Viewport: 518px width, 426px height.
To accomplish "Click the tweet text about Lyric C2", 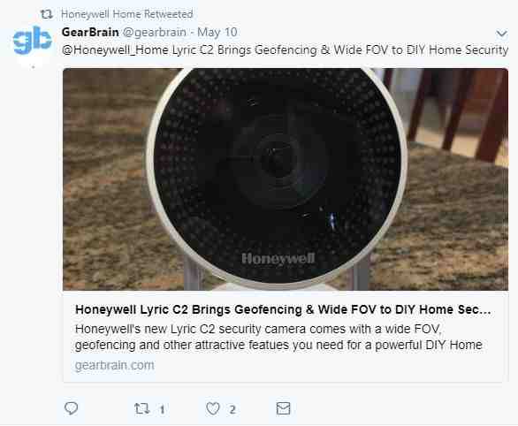I will pos(285,50).
